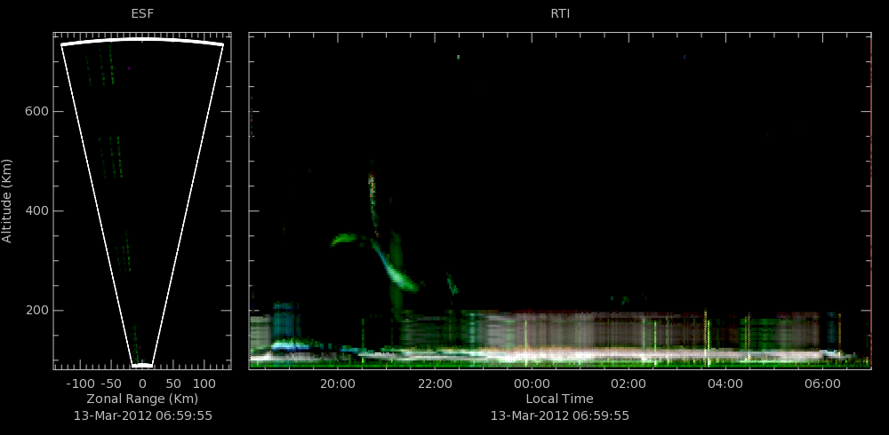
Task: Click the 02:00 time tick label
Action: 629,384
